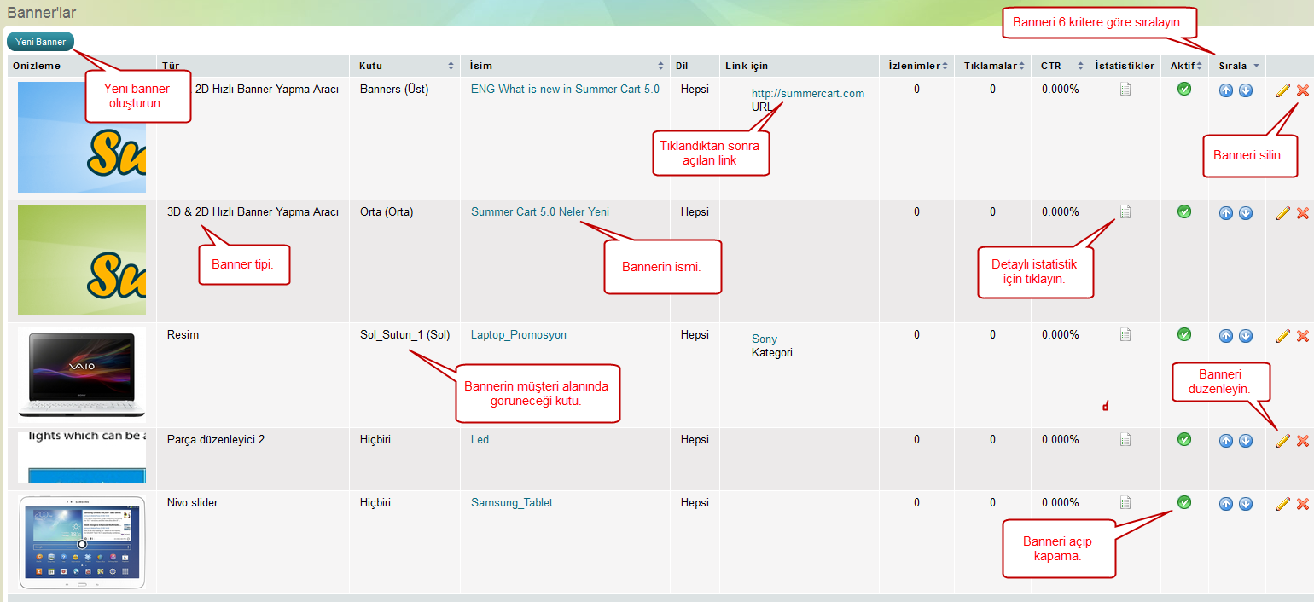1314x602 pixels.
Task: Click the Yeni Banner button
Action: (41, 41)
